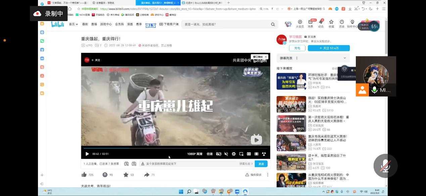Click the taskbar weather 24°C widget
Viewport: 426px width, 196px height.
[x=48, y=192]
